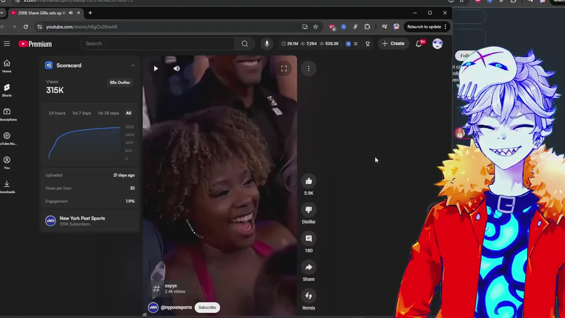The height and width of the screenshot is (318, 565).
Task: Click the 7,264 views stat
Action: (x=309, y=44)
